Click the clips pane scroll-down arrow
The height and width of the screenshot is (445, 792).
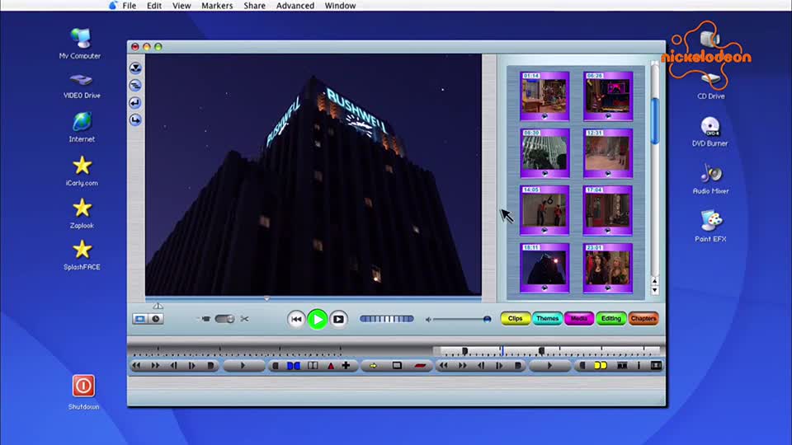coord(654,290)
